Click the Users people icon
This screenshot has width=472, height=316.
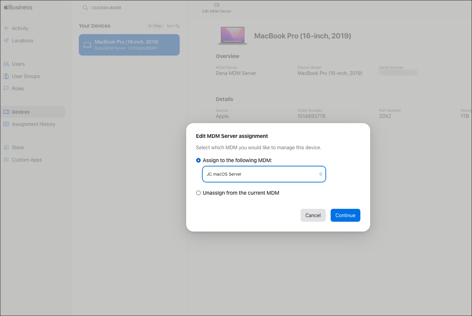click(6, 64)
